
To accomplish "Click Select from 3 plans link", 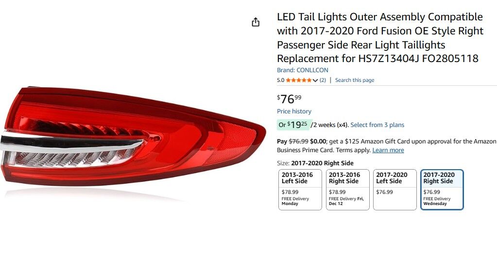I will 377,125.
